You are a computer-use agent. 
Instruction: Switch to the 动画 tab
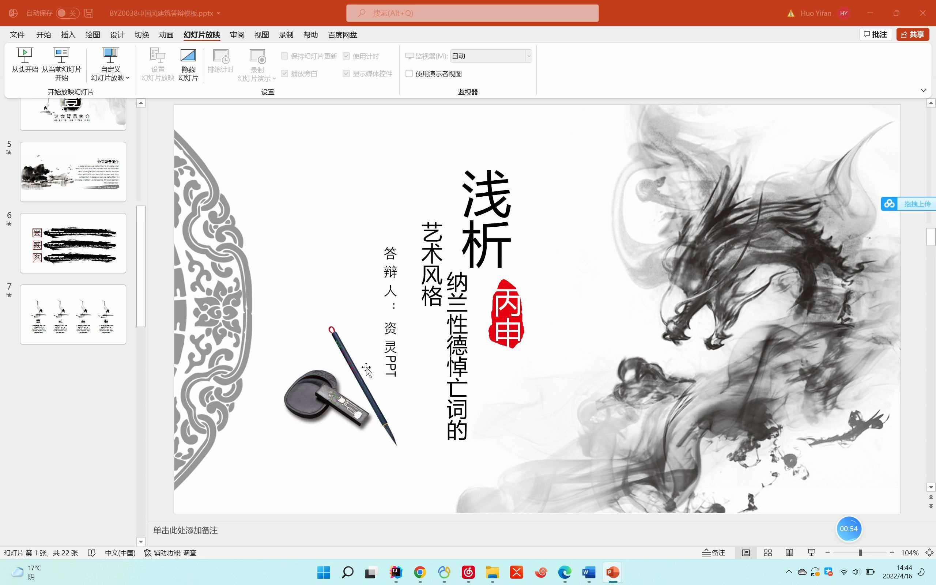point(166,35)
